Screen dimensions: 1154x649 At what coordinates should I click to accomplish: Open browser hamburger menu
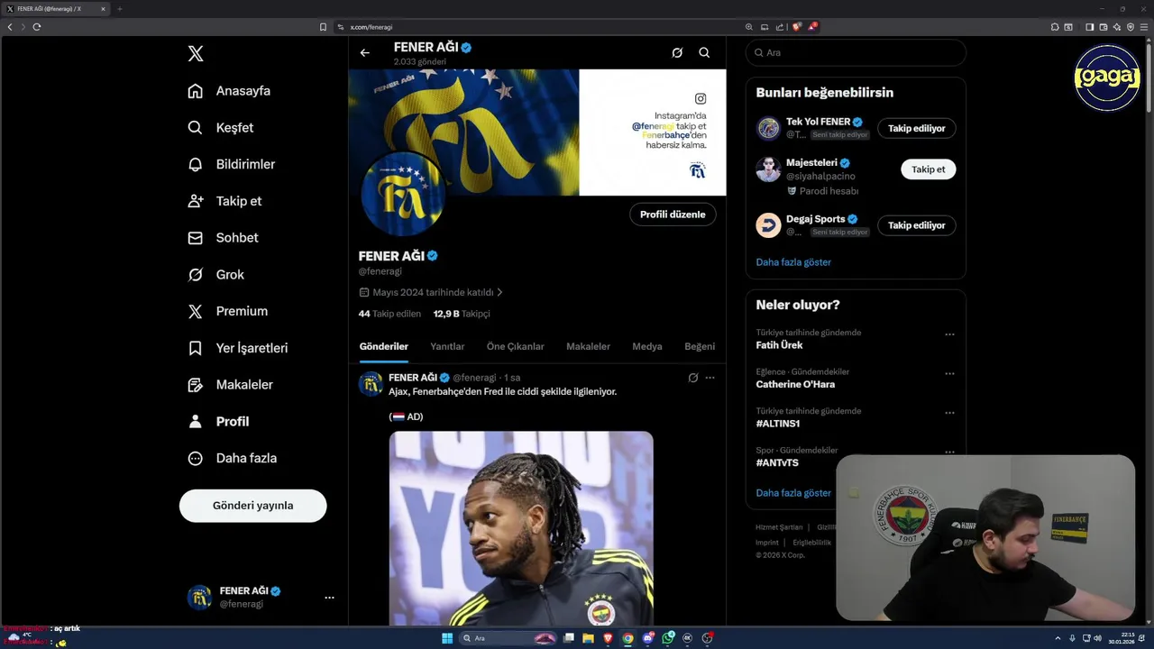pyautogui.click(x=1144, y=27)
